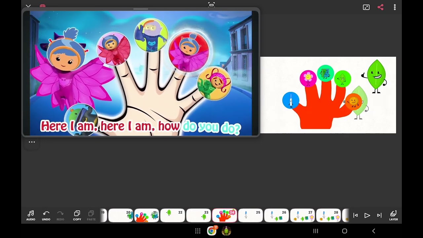Image resolution: width=423 pixels, height=238 pixels.
Task: Select frame 28 in the timeline
Action: pos(328,216)
